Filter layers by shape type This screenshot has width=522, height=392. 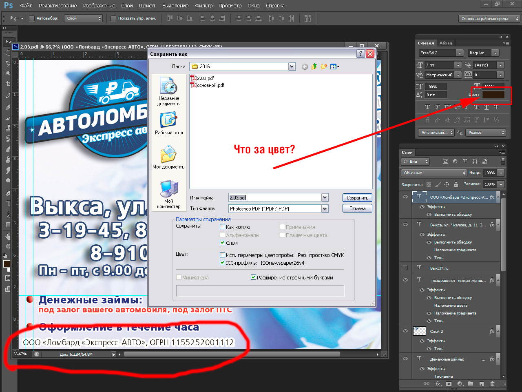(x=475, y=162)
